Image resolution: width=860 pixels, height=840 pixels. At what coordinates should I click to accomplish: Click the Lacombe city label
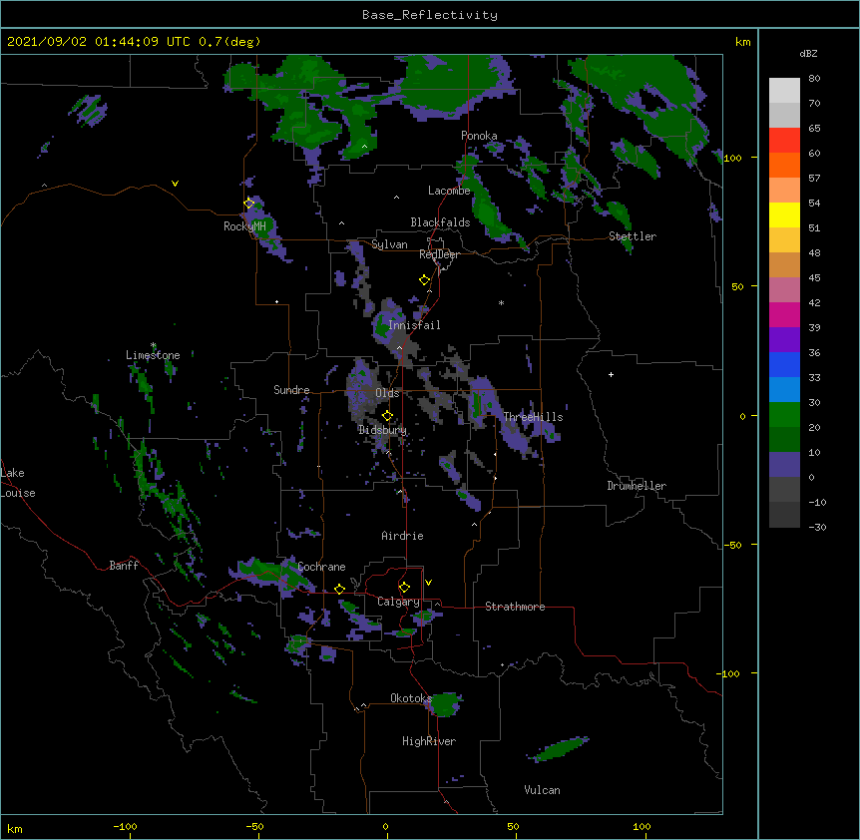pos(449,191)
